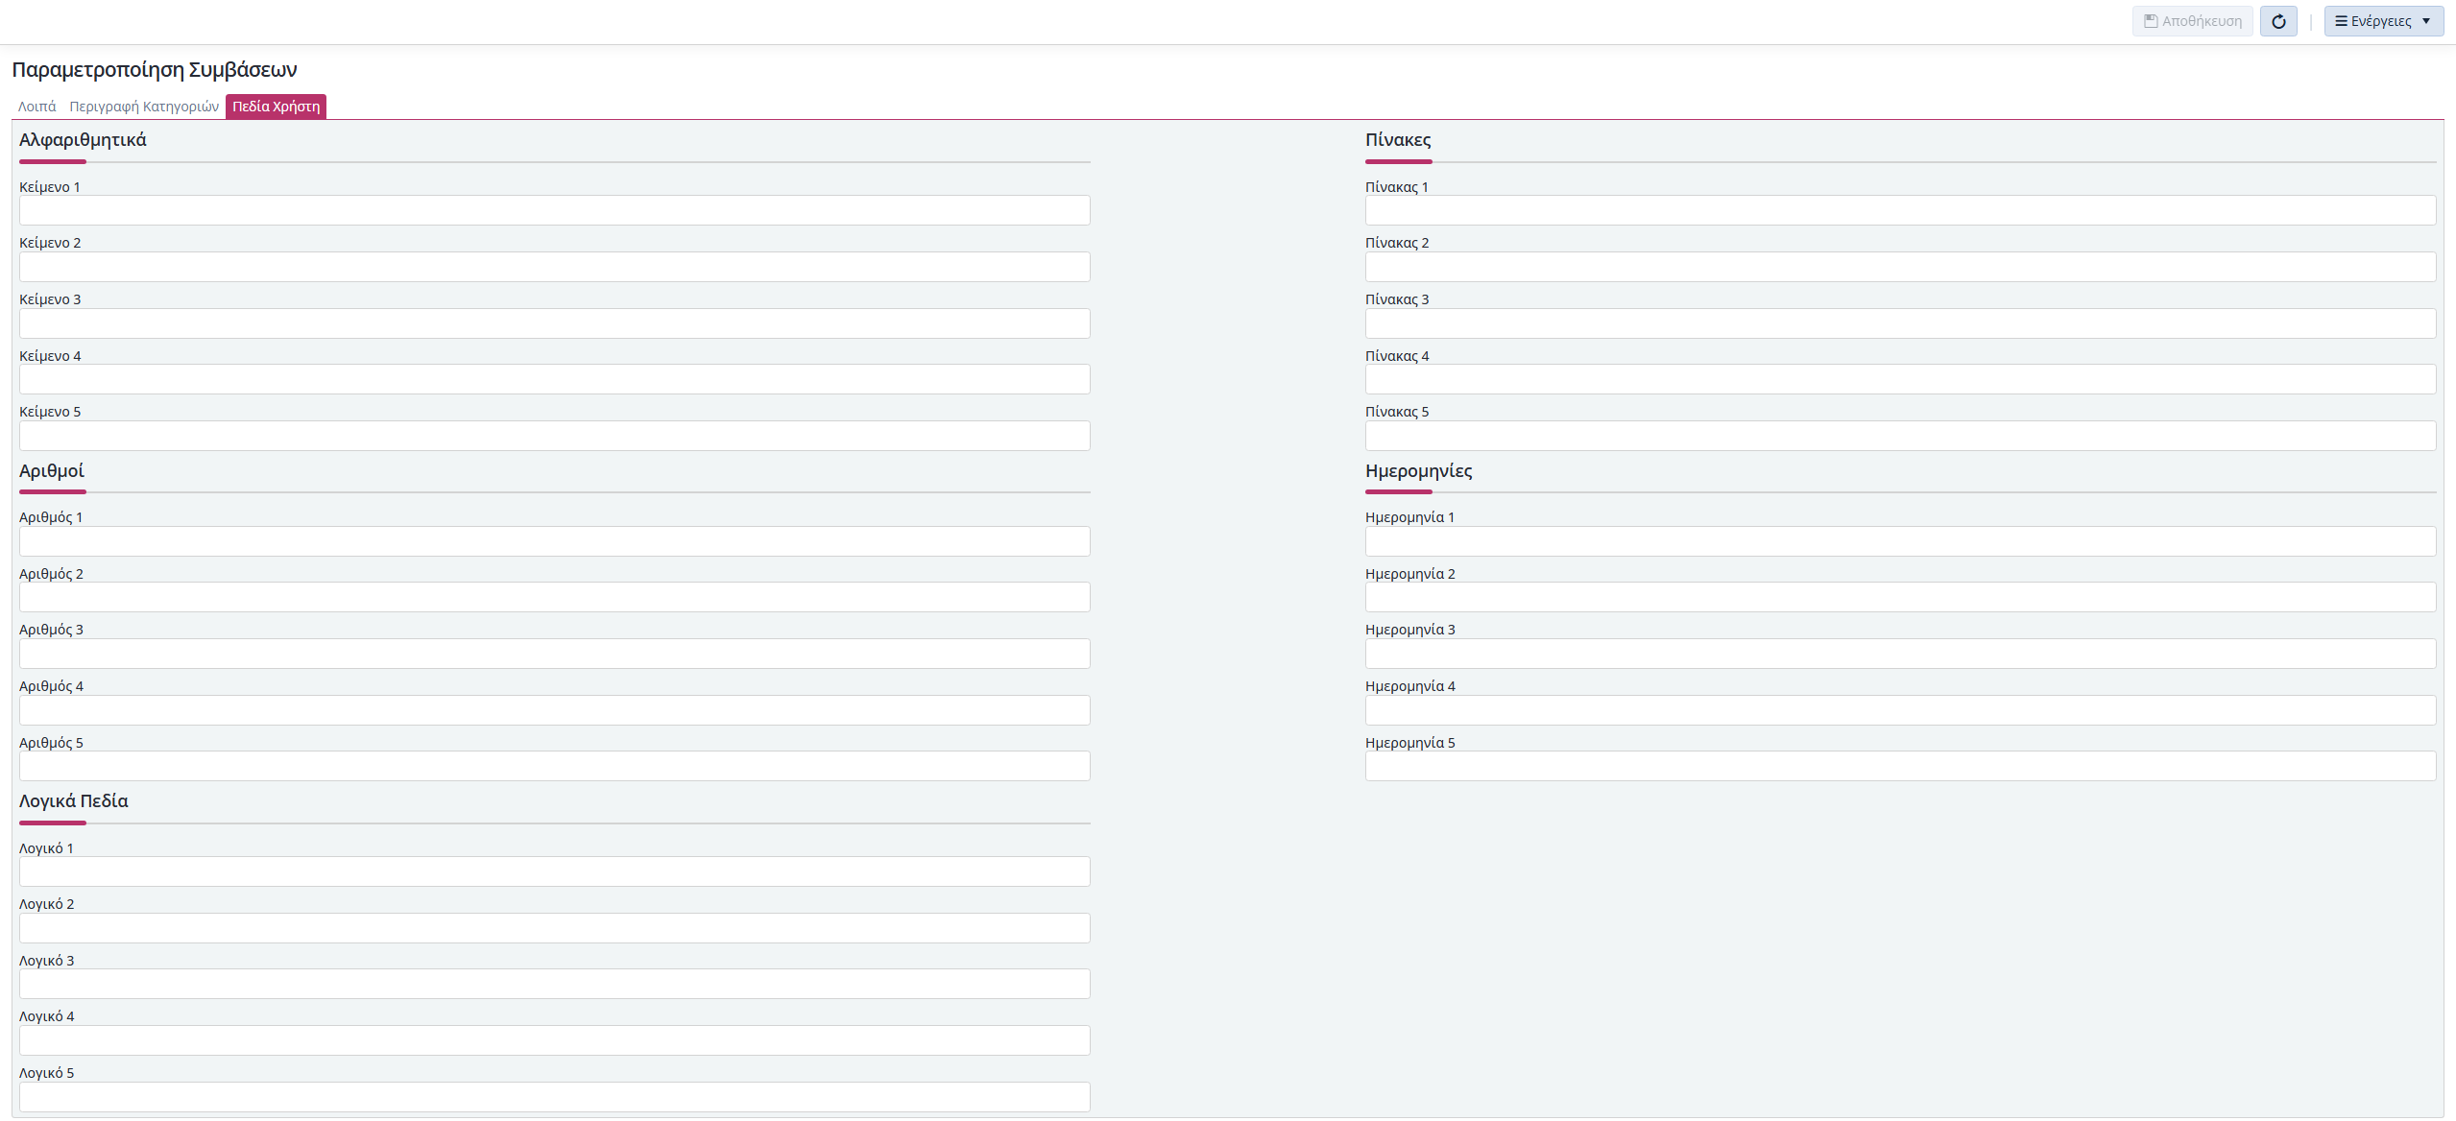The width and height of the screenshot is (2456, 1121).
Task: Click the Ημερομηνία 1 input field
Action: pyautogui.click(x=1900, y=541)
